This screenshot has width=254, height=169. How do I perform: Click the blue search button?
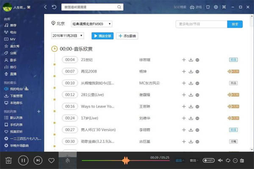coord(235,24)
